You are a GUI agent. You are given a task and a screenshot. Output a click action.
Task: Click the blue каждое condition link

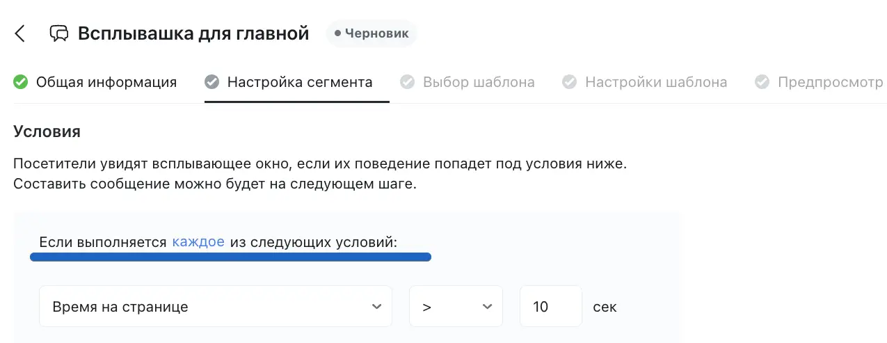point(198,242)
